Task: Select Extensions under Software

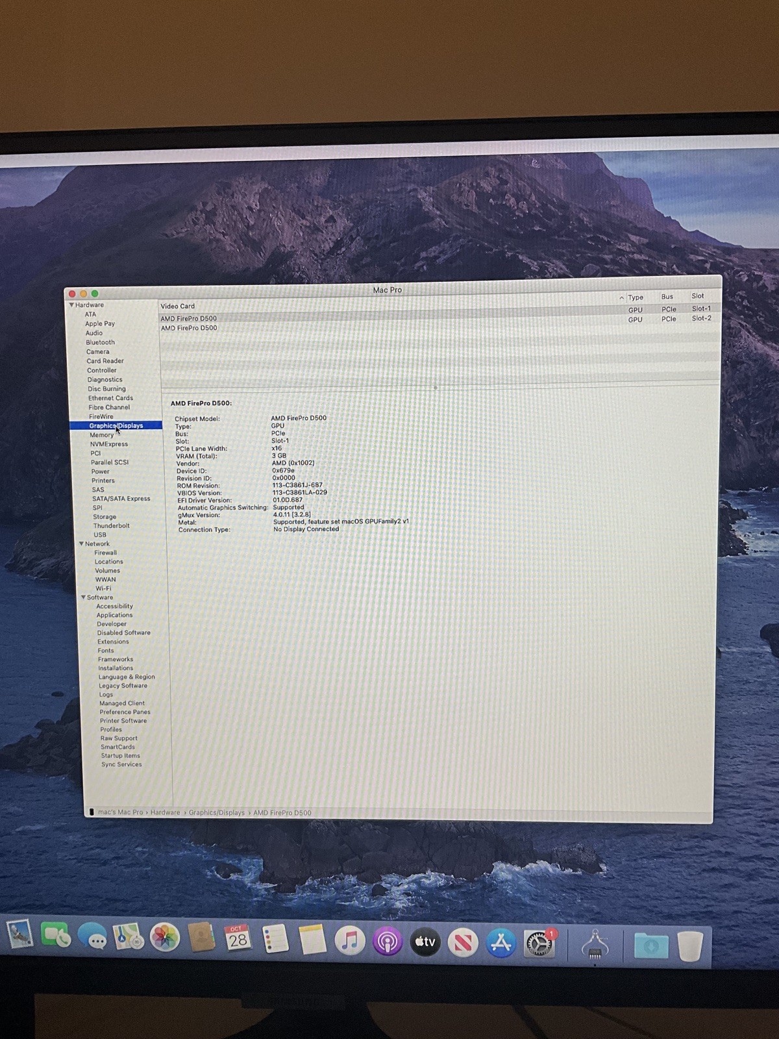Action: click(114, 642)
